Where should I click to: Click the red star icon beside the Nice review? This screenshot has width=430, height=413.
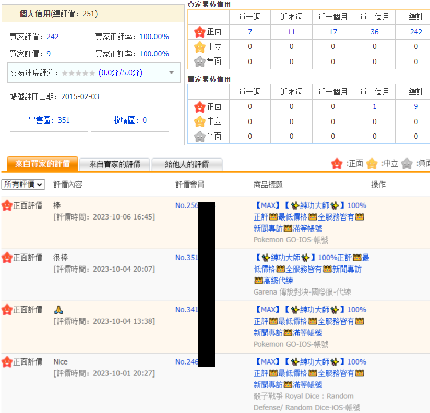[x=7, y=362]
